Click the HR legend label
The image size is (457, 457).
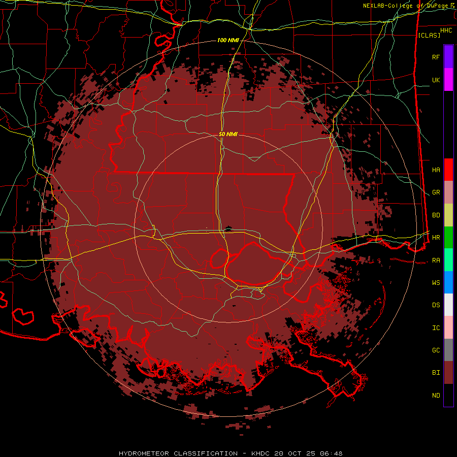pos(436,238)
